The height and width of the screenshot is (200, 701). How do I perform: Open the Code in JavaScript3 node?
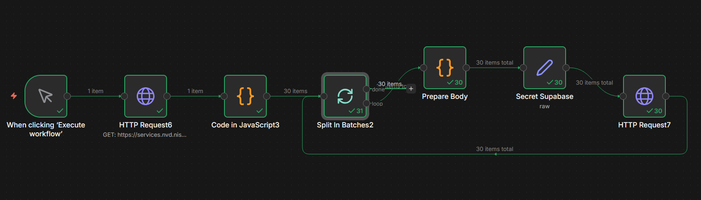point(245,96)
